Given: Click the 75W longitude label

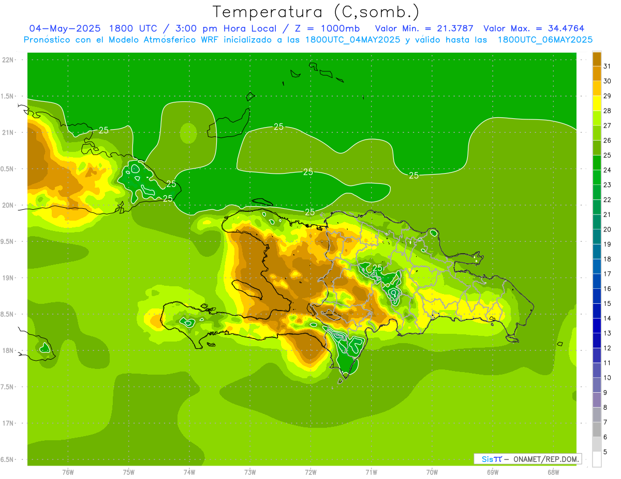Looking at the screenshot, I should tap(129, 472).
